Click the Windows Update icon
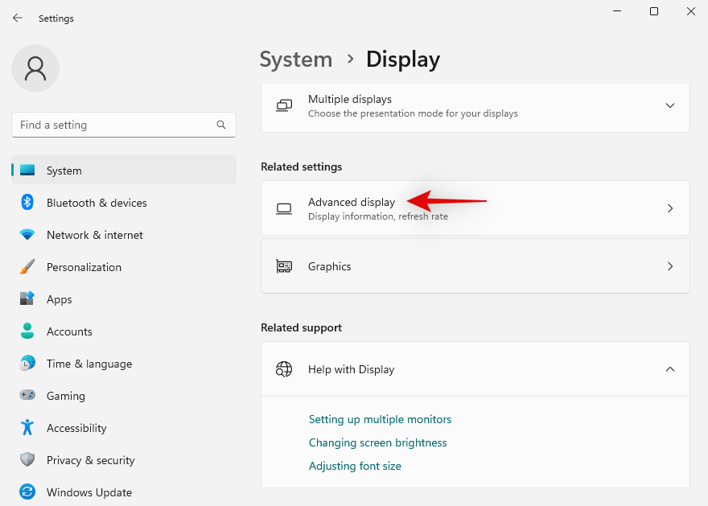Image resolution: width=708 pixels, height=506 pixels. [x=27, y=492]
